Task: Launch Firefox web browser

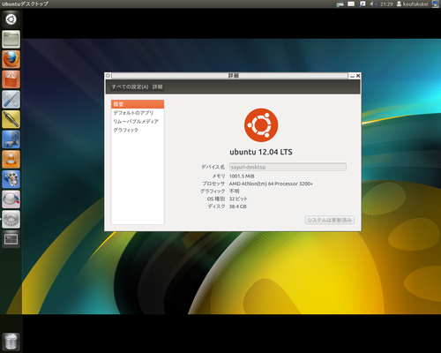Action: pos(11,59)
